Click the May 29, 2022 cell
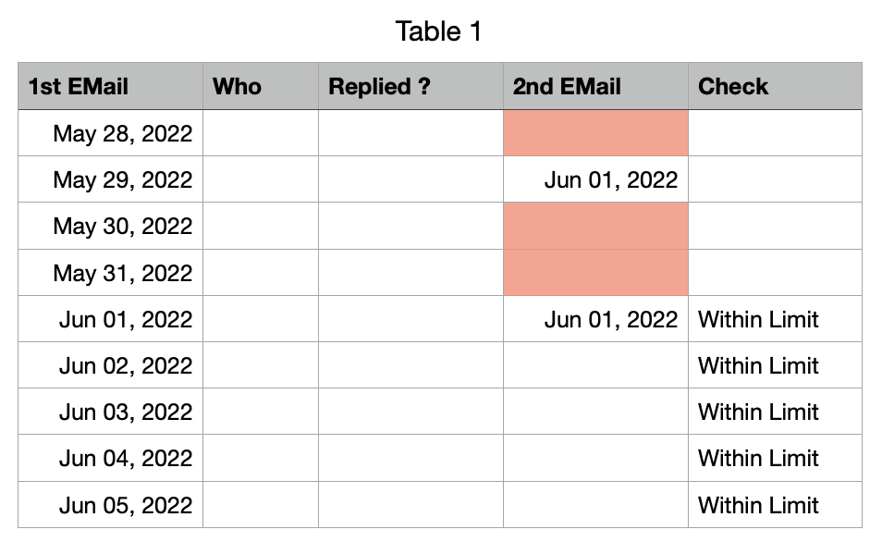The width and height of the screenshot is (882, 542). tap(122, 180)
